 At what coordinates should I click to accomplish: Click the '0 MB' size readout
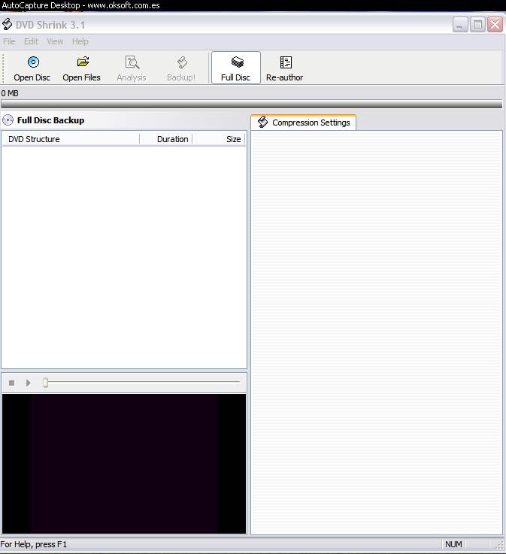(x=10, y=93)
